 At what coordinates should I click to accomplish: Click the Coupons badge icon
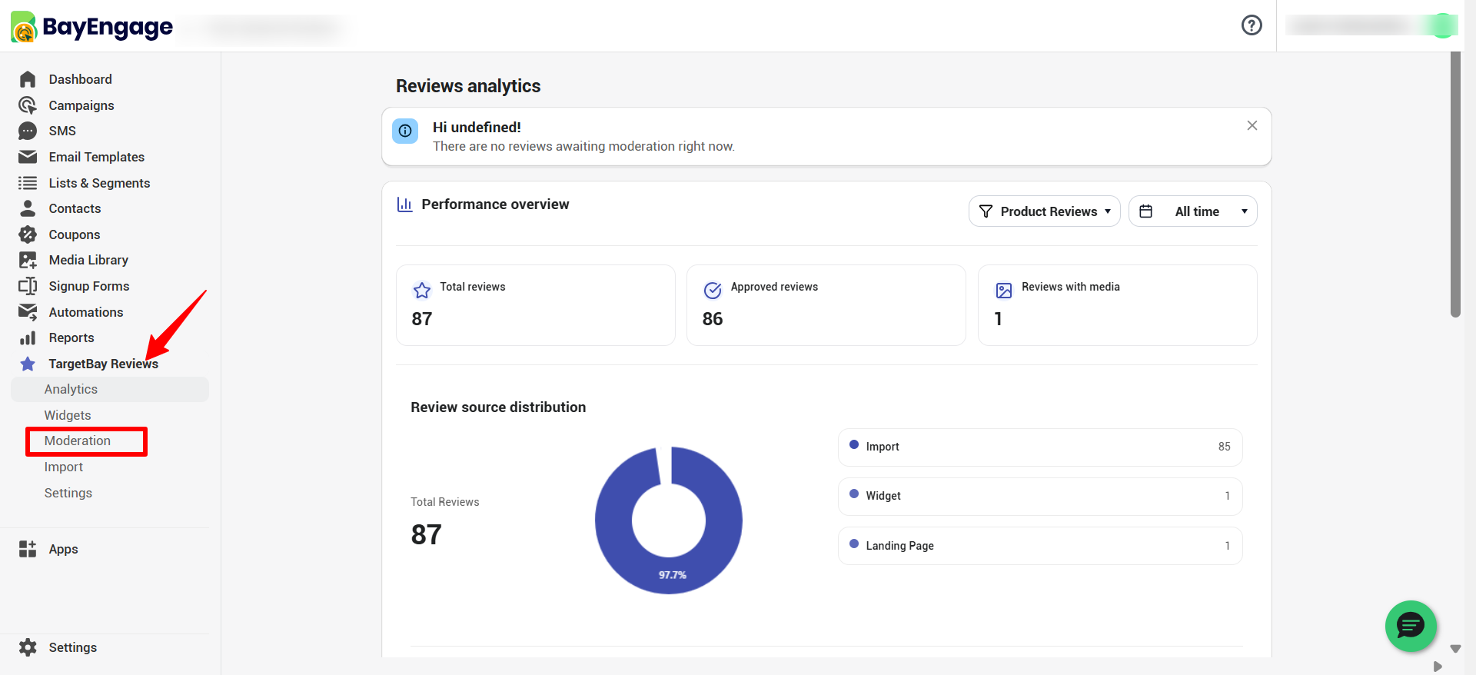[x=28, y=234]
